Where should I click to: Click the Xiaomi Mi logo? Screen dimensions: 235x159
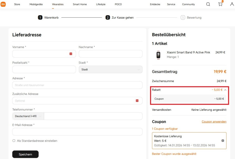click(x=3, y=4)
